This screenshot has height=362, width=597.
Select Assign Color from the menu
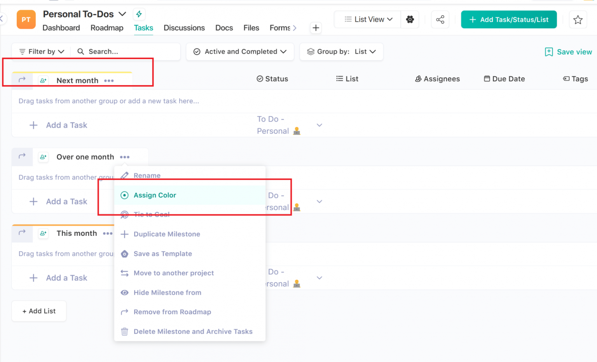[190, 195]
